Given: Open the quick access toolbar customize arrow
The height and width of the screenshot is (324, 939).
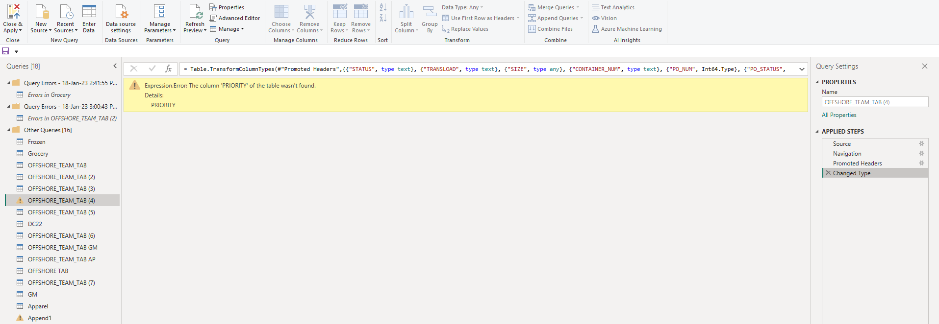Looking at the screenshot, I should 16,51.
